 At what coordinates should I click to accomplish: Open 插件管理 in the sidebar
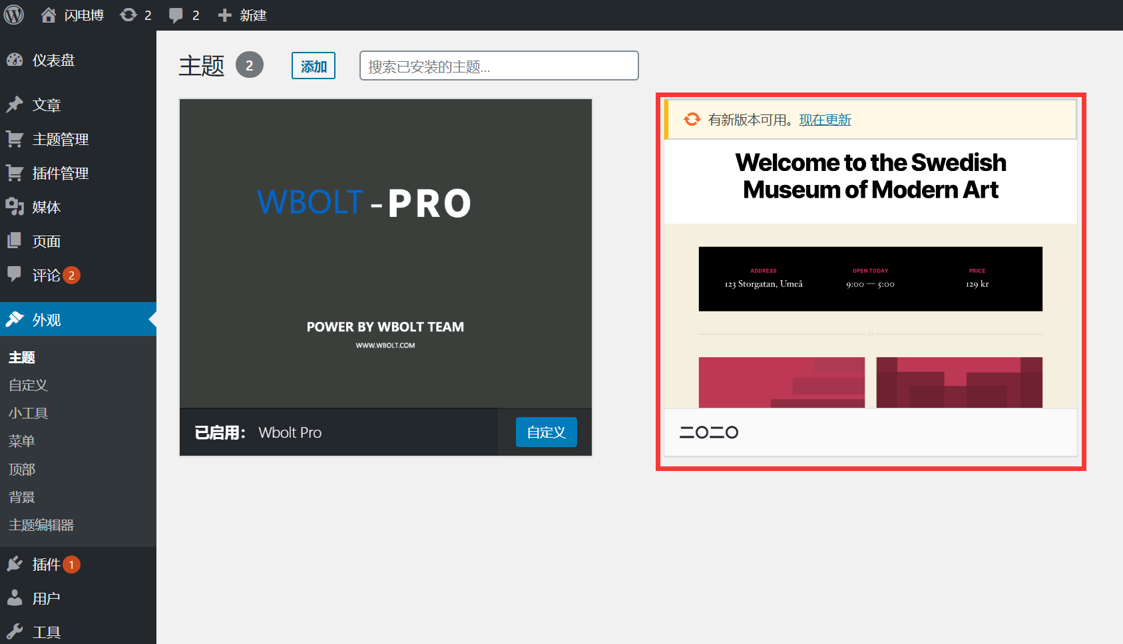(60, 173)
